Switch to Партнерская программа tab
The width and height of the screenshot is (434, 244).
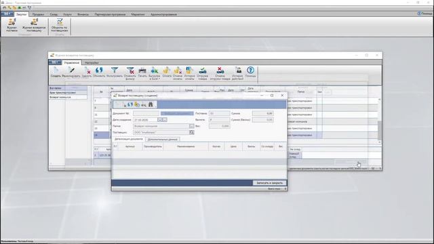(x=110, y=14)
